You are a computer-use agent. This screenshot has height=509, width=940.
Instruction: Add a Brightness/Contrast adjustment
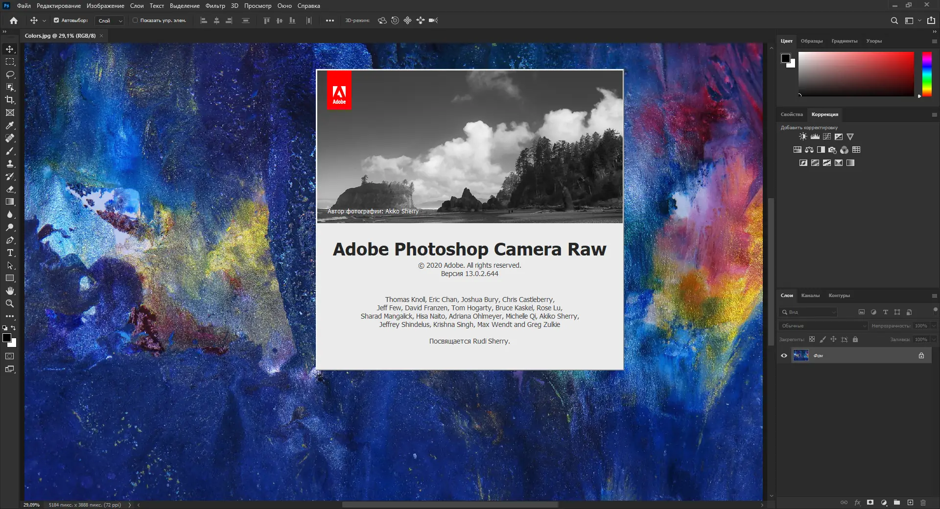(x=803, y=137)
